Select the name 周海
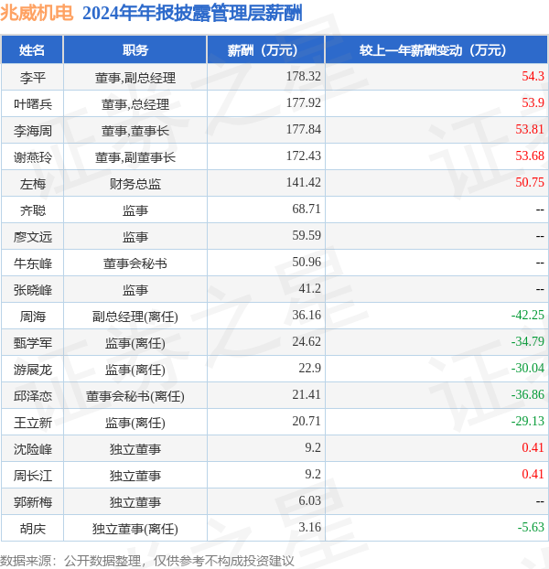The width and height of the screenshot is (549, 569). point(32,317)
